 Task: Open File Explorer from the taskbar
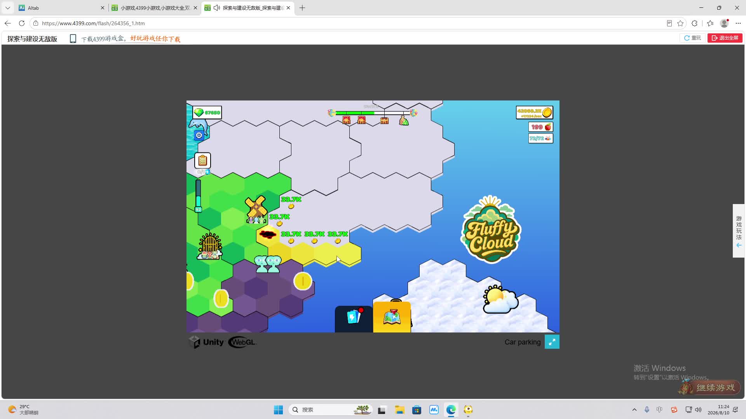click(x=399, y=410)
